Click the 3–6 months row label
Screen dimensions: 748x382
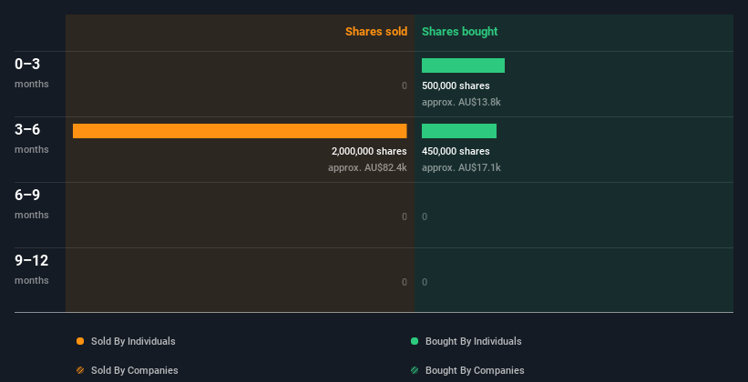(32, 138)
